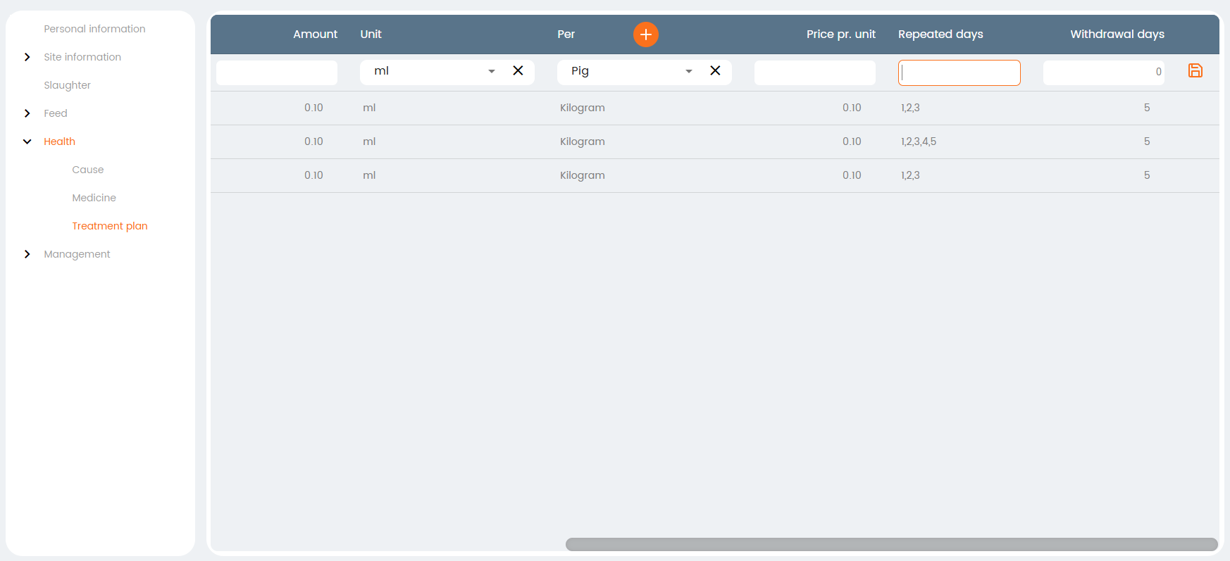Expand the Site information menu
The image size is (1230, 561).
coord(27,57)
